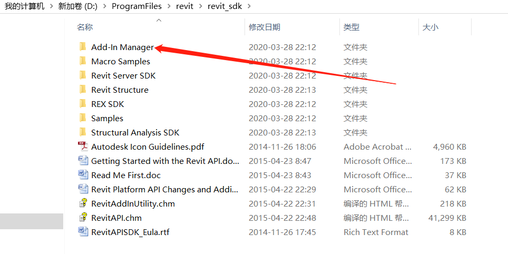The image size is (508, 254).
Task: Click the Word icon of Revit Platform API Changes
Action: click(x=83, y=189)
